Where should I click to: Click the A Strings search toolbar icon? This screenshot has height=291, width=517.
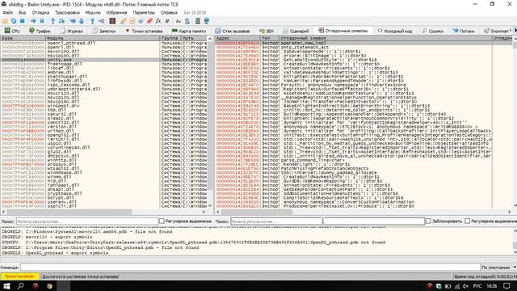pos(179,21)
